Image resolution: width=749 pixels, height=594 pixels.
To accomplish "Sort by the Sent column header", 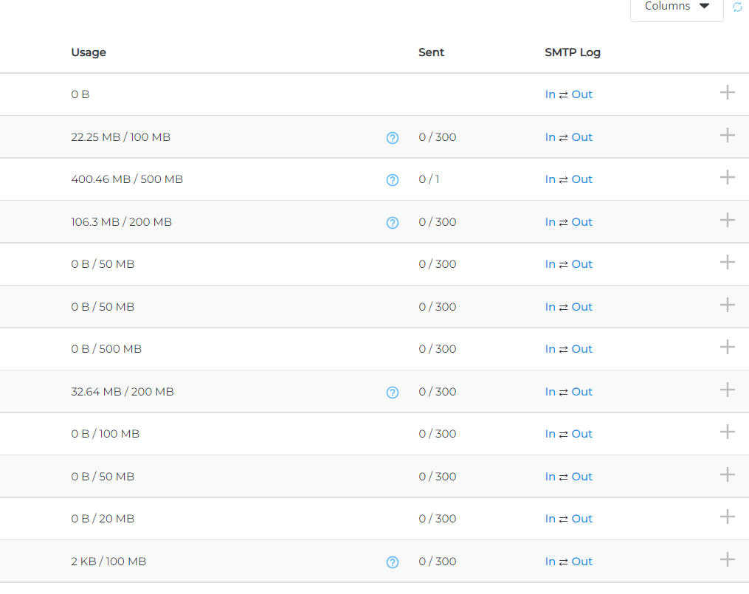I will [431, 52].
